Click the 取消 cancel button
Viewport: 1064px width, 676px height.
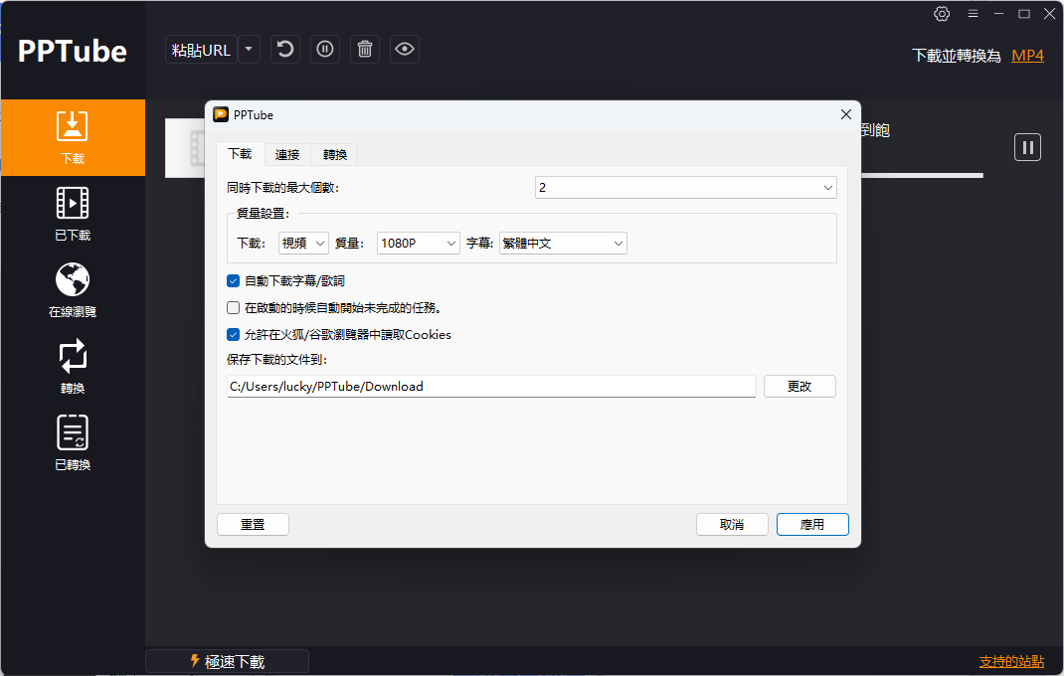(x=732, y=524)
